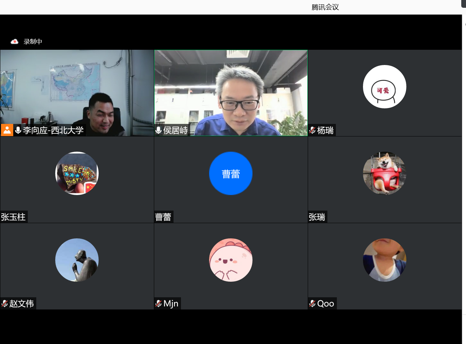Select 杨瑞's "可爱" cartoon avatar
This screenshot has height=344, width=466.
tap(384, 87)
